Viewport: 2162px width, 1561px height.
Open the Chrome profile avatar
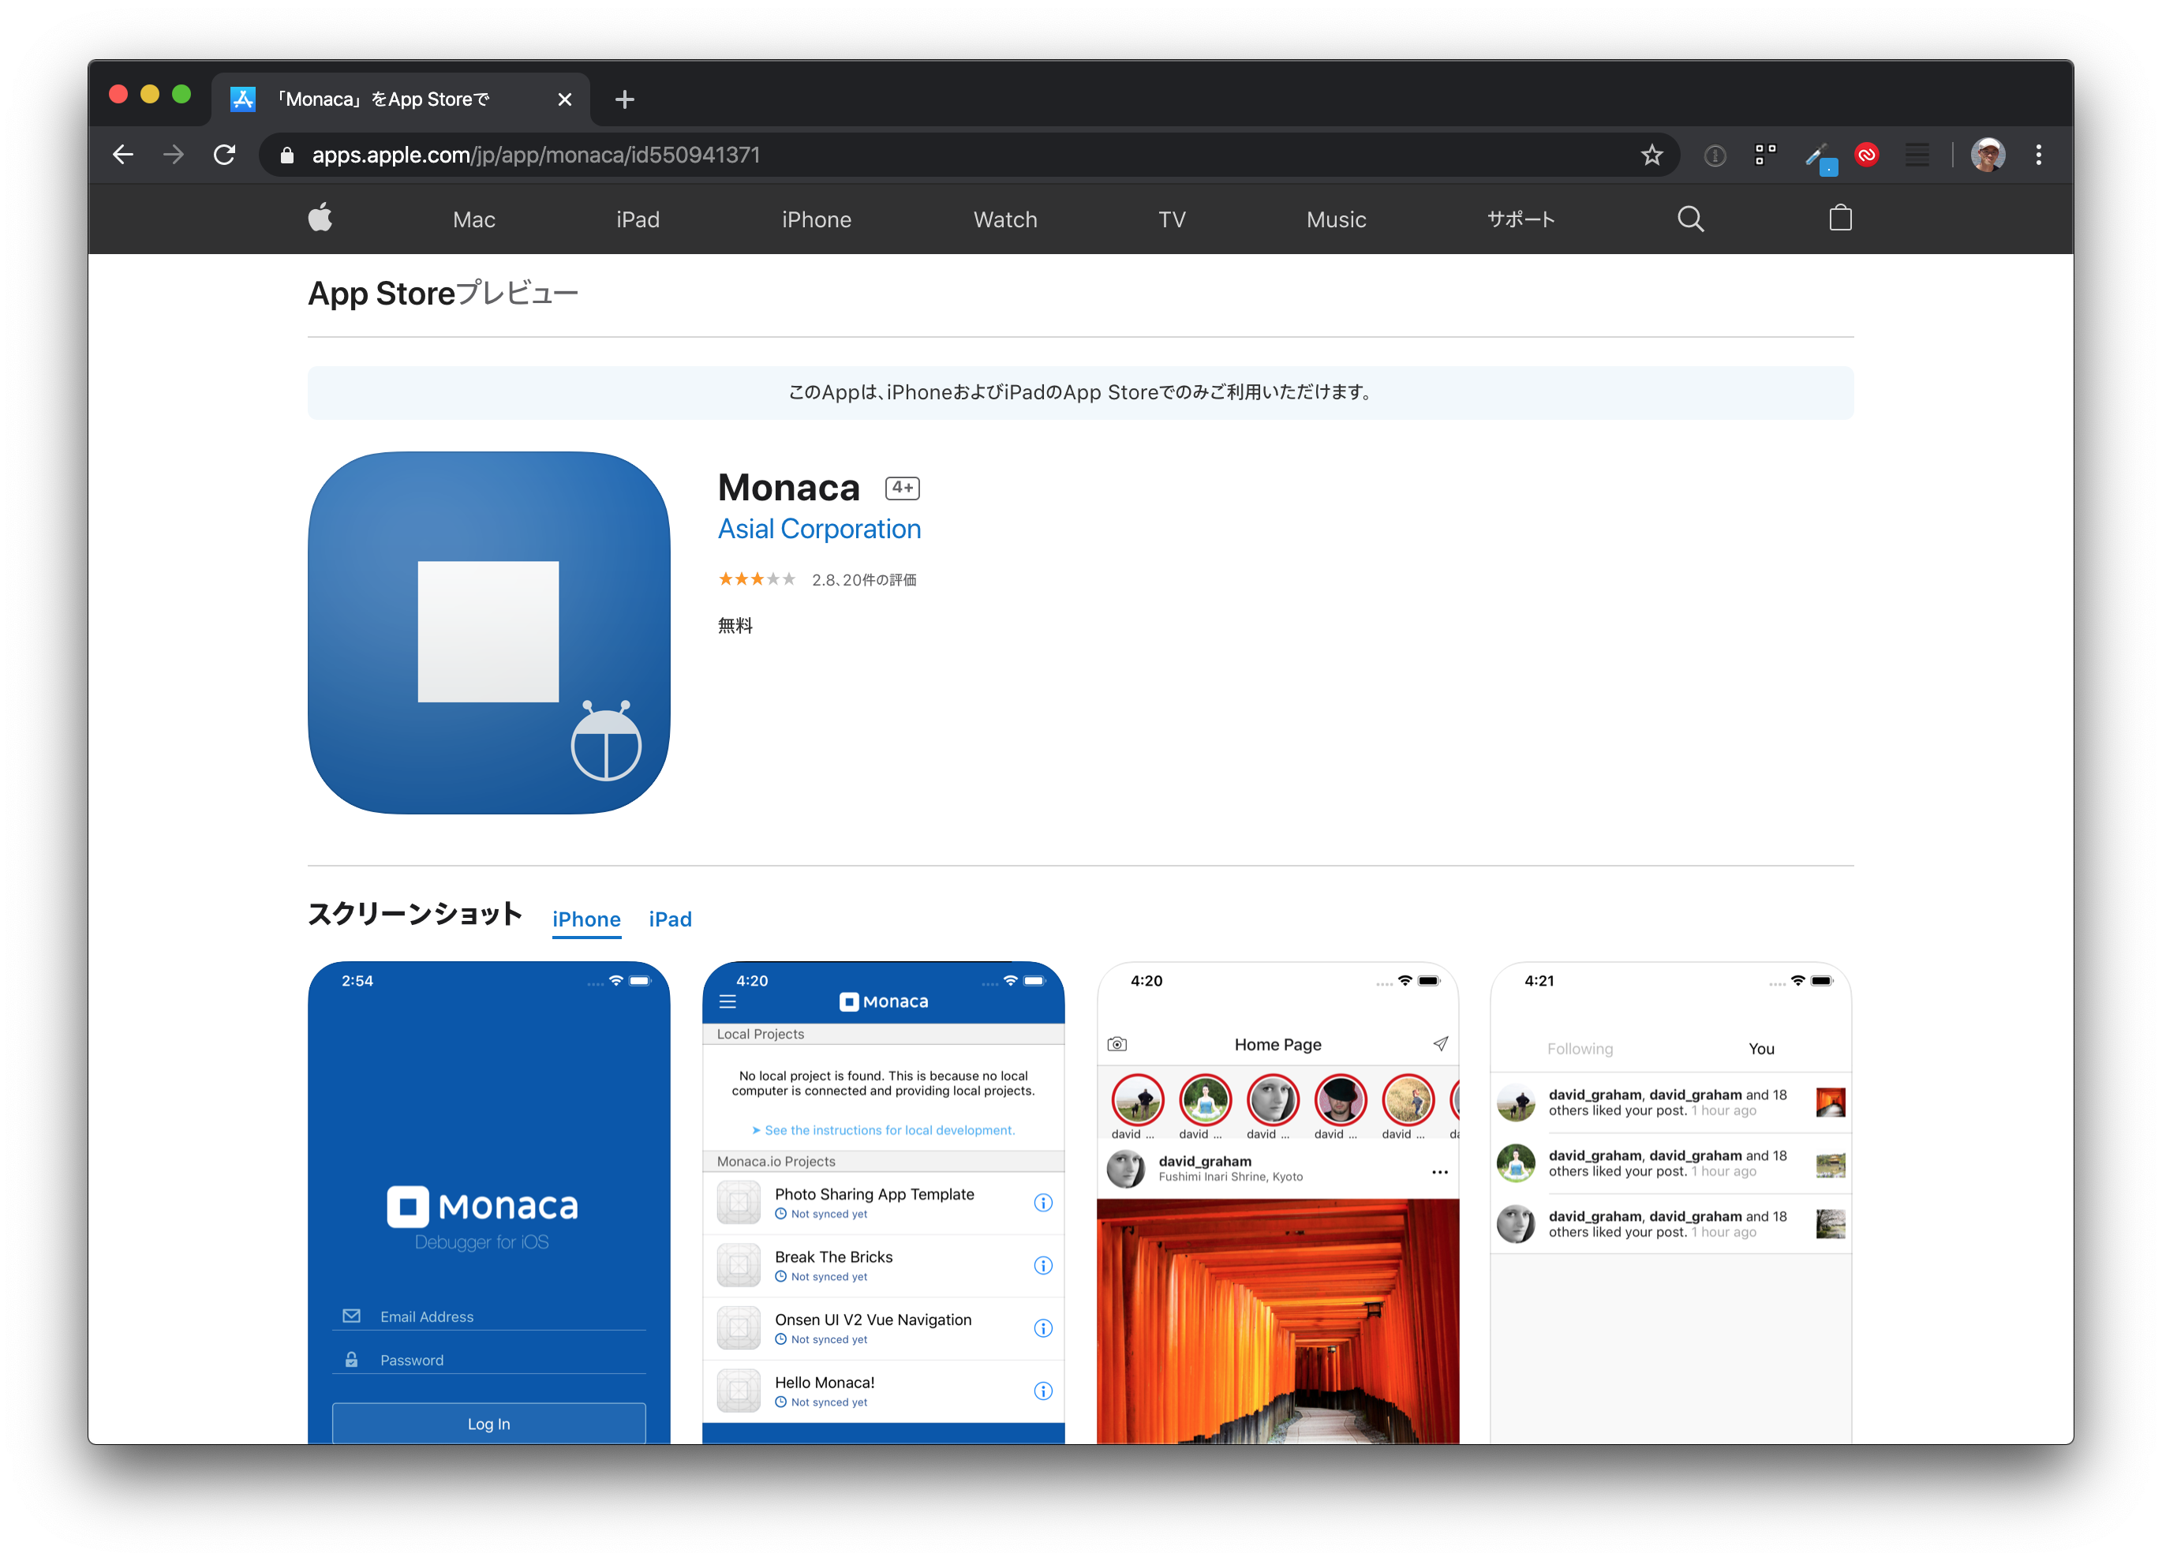click(x=1988, y=155)
